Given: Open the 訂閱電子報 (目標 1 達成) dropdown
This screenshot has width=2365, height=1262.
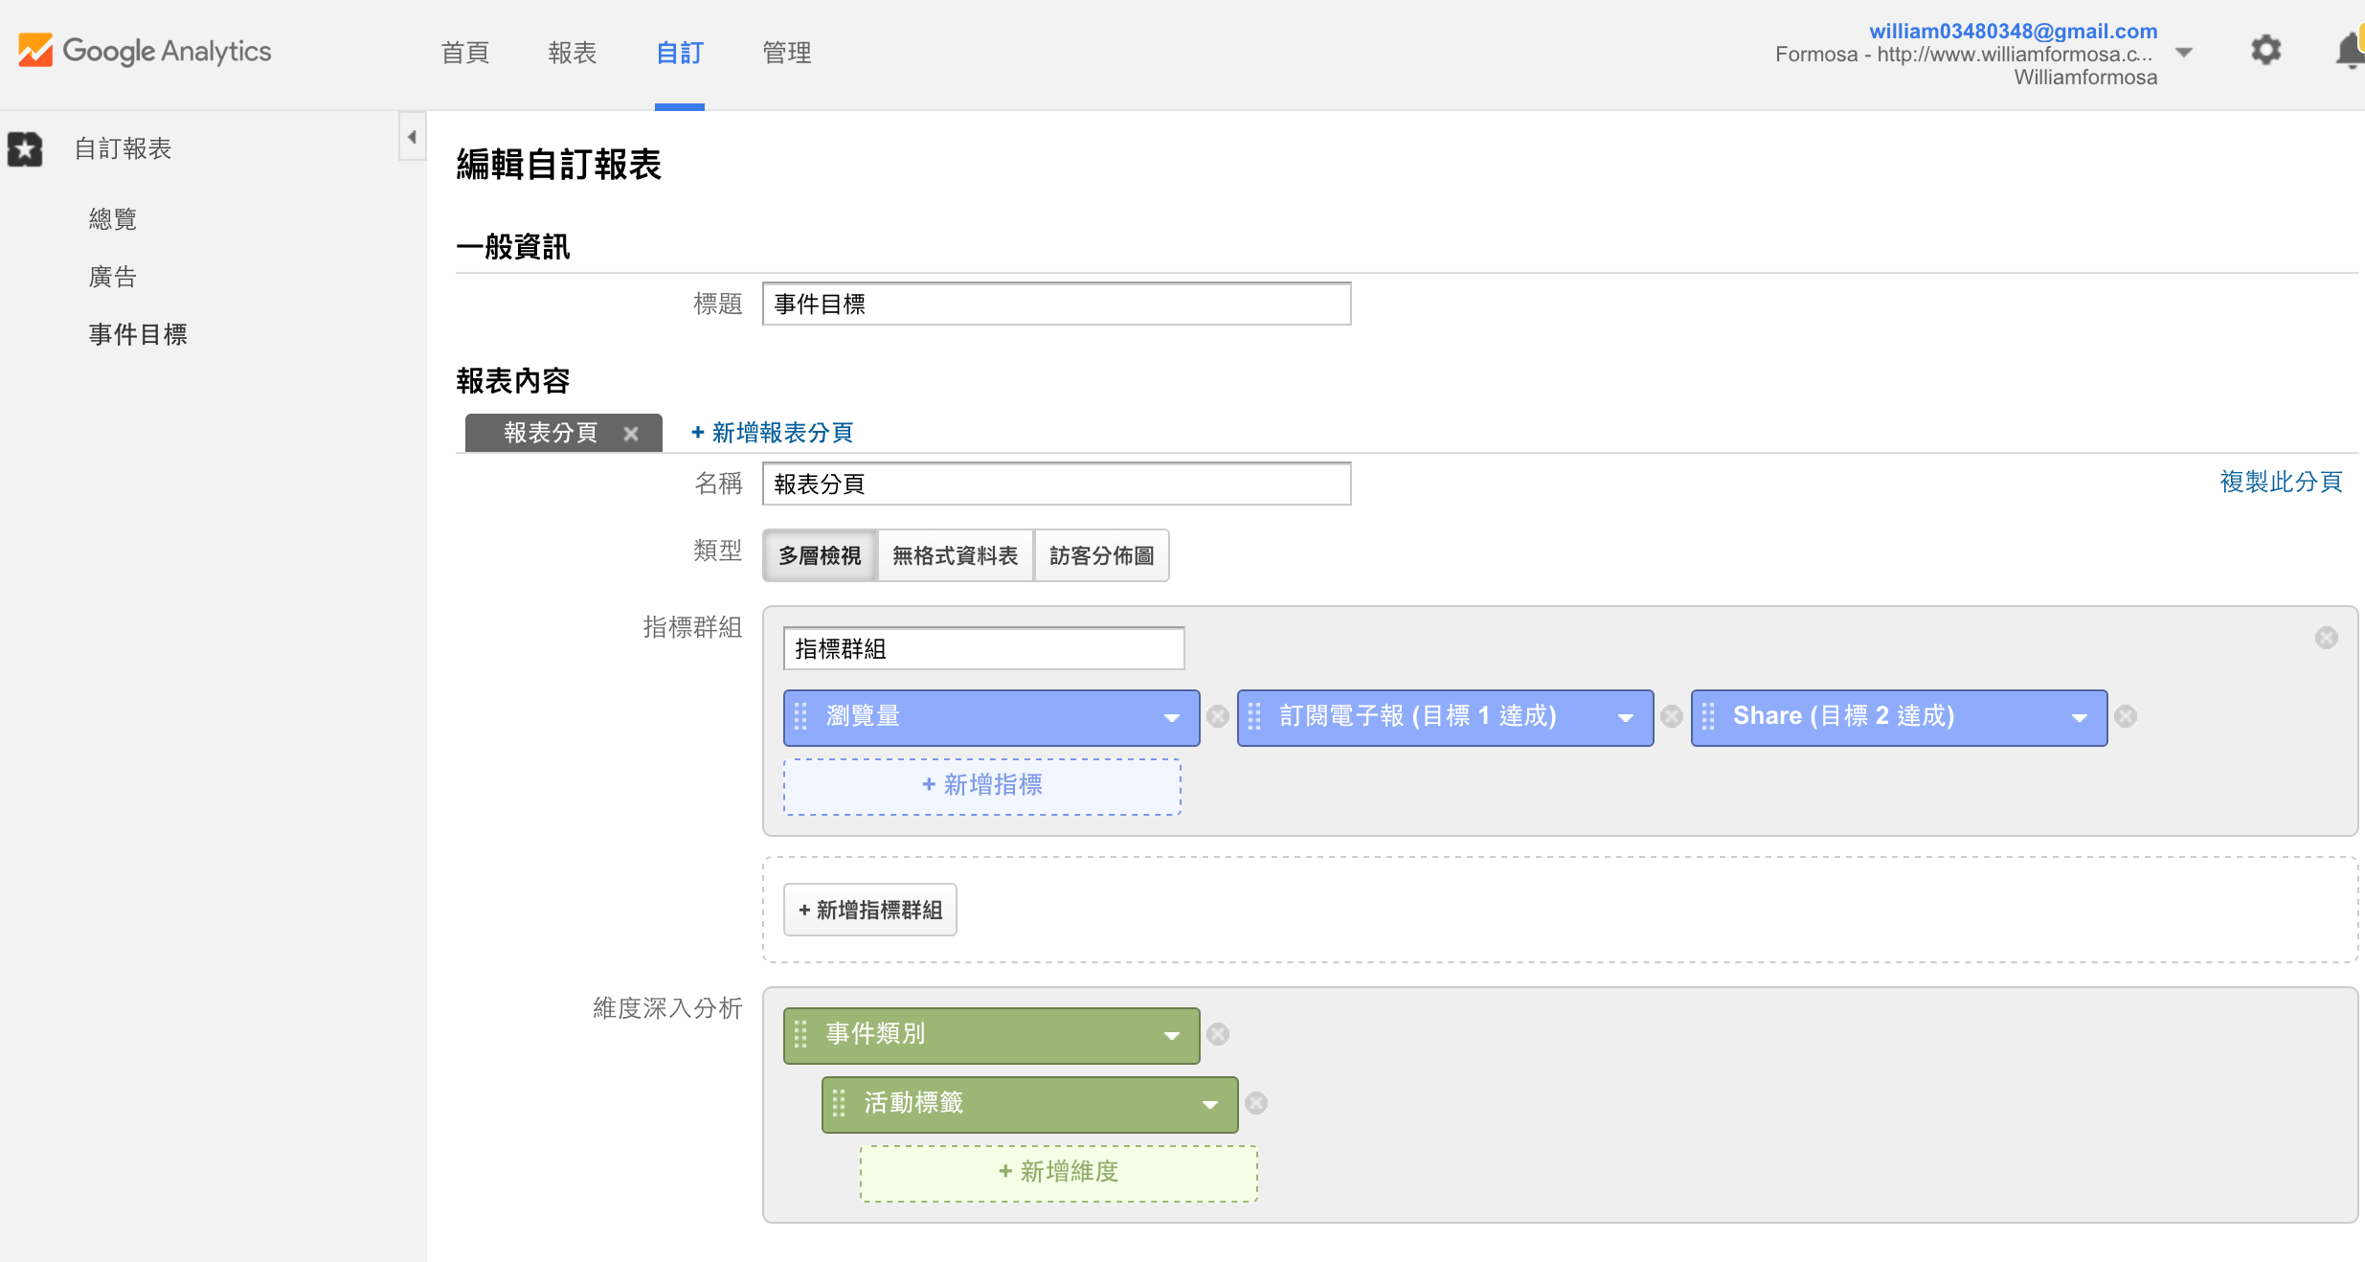Looking at the screenshot, I should [x=1626, y=718].
